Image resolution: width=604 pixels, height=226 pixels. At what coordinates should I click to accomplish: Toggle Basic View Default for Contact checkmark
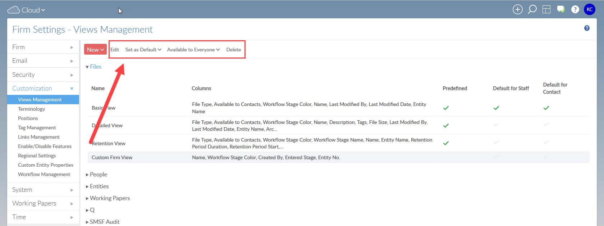coord(546,108)
